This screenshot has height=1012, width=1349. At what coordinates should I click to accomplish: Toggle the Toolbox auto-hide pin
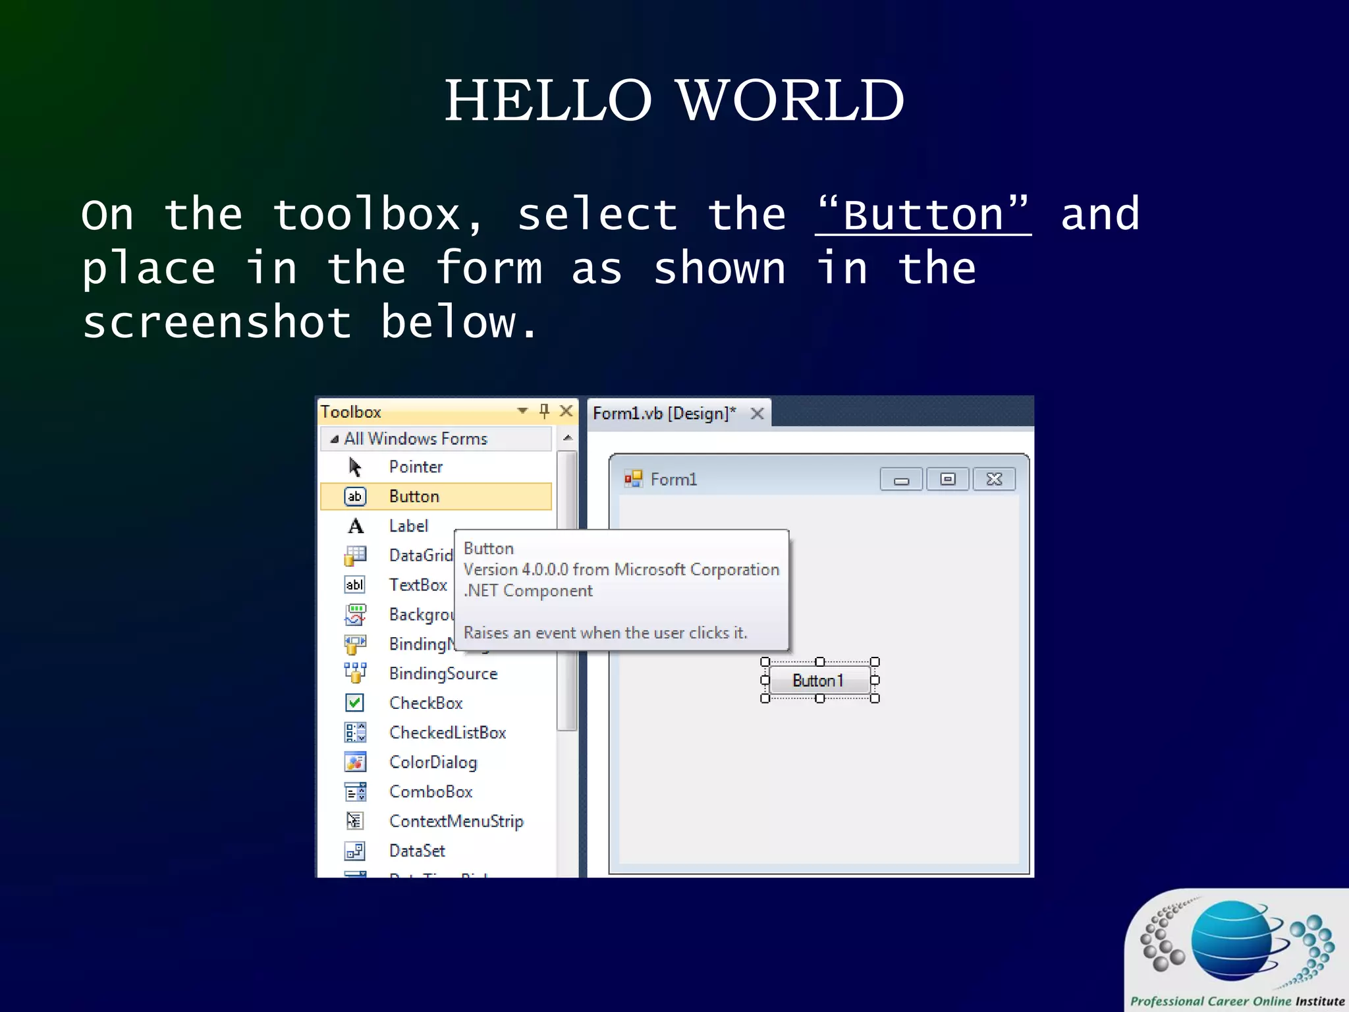(x=544, y=411)
